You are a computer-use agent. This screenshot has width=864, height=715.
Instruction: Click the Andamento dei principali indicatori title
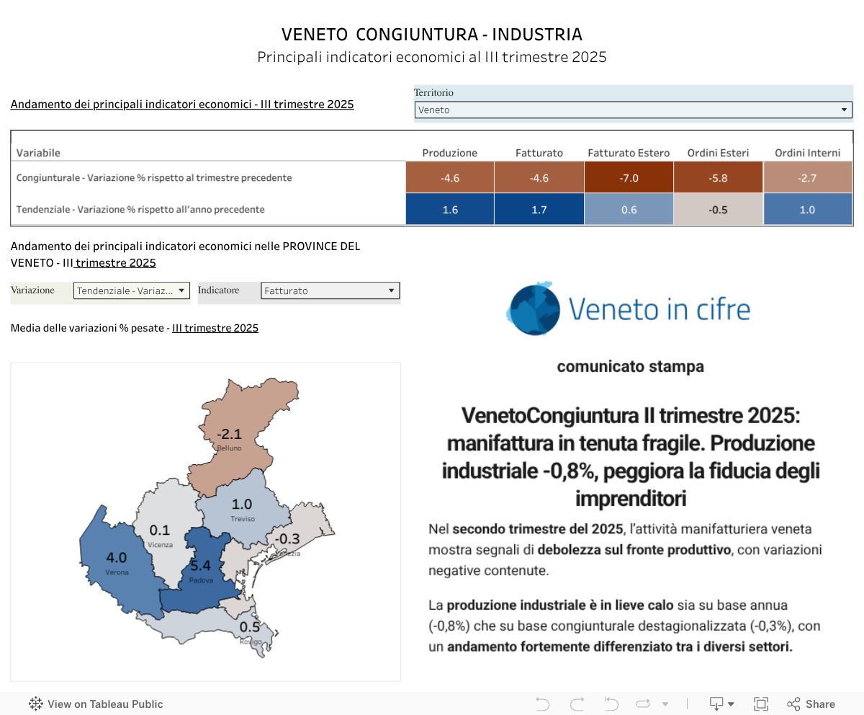pyautogui.click(x=182, y=104)
